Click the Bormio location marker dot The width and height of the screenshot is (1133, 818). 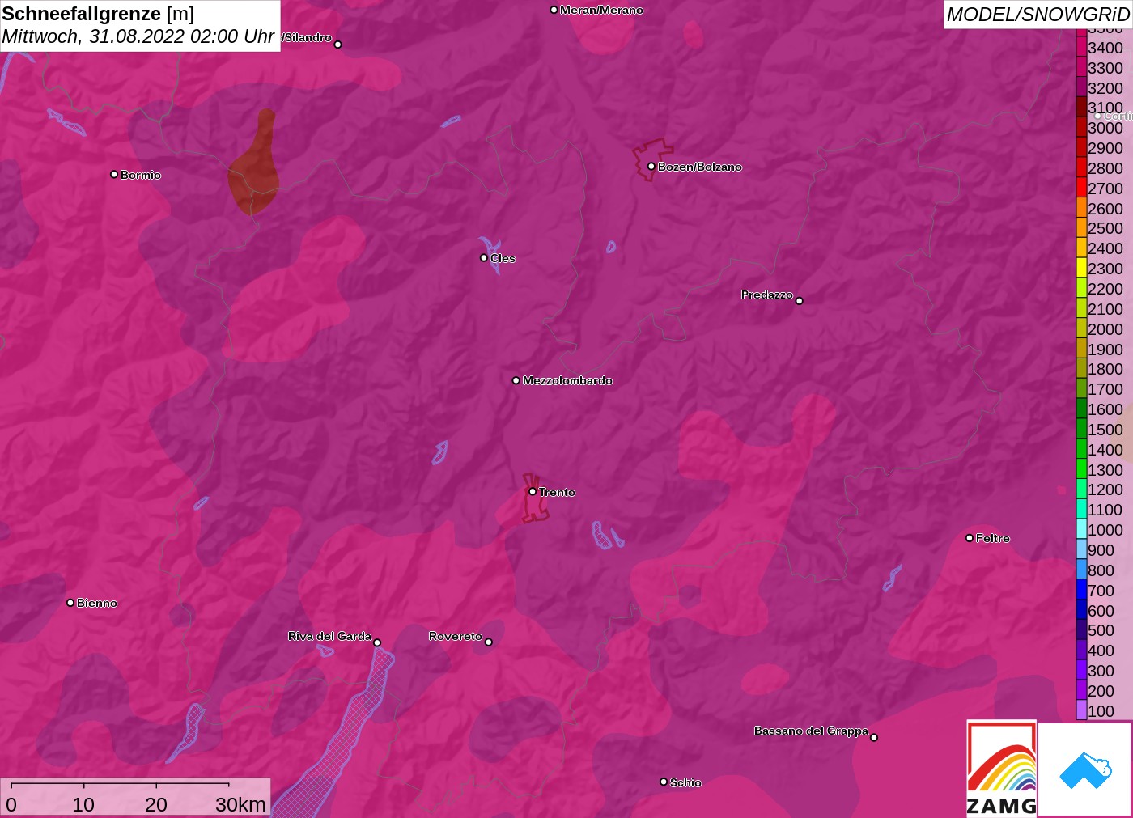click(x=114, y=175)
